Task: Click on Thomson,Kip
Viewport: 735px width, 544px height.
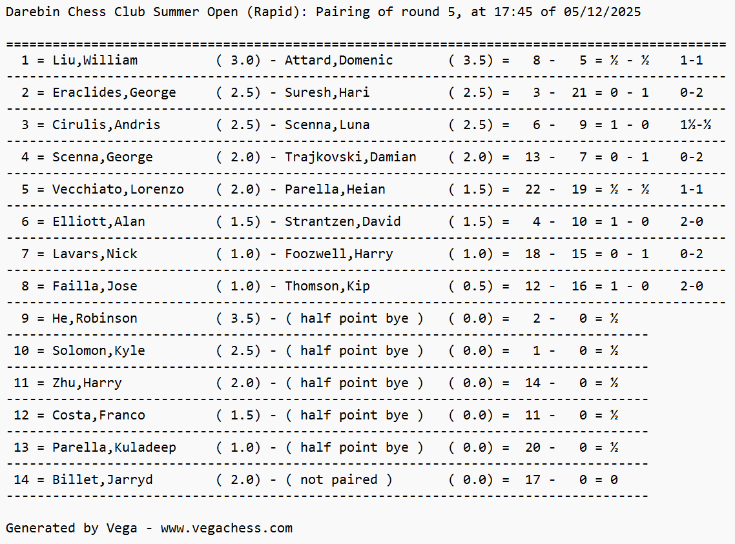Action: tap(327, 287)
